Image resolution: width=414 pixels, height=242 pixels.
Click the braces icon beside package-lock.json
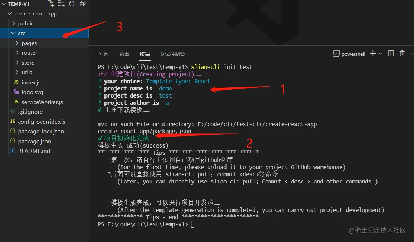coord(13,131)
